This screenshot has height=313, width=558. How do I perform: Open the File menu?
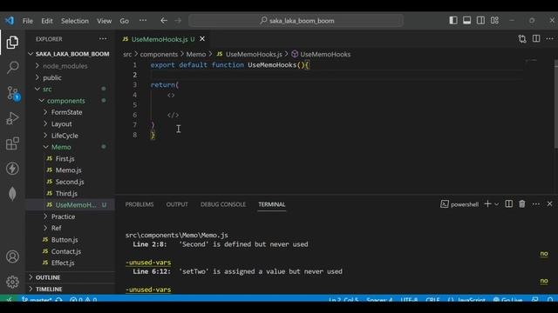(x=27, y=21)
